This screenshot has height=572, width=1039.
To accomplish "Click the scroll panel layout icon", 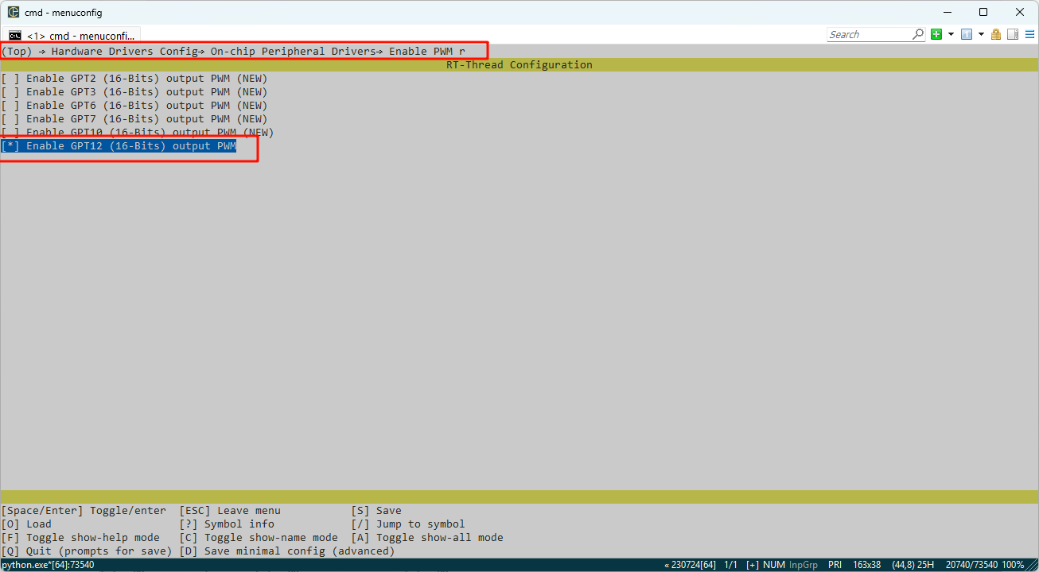I will [1013, 34].
